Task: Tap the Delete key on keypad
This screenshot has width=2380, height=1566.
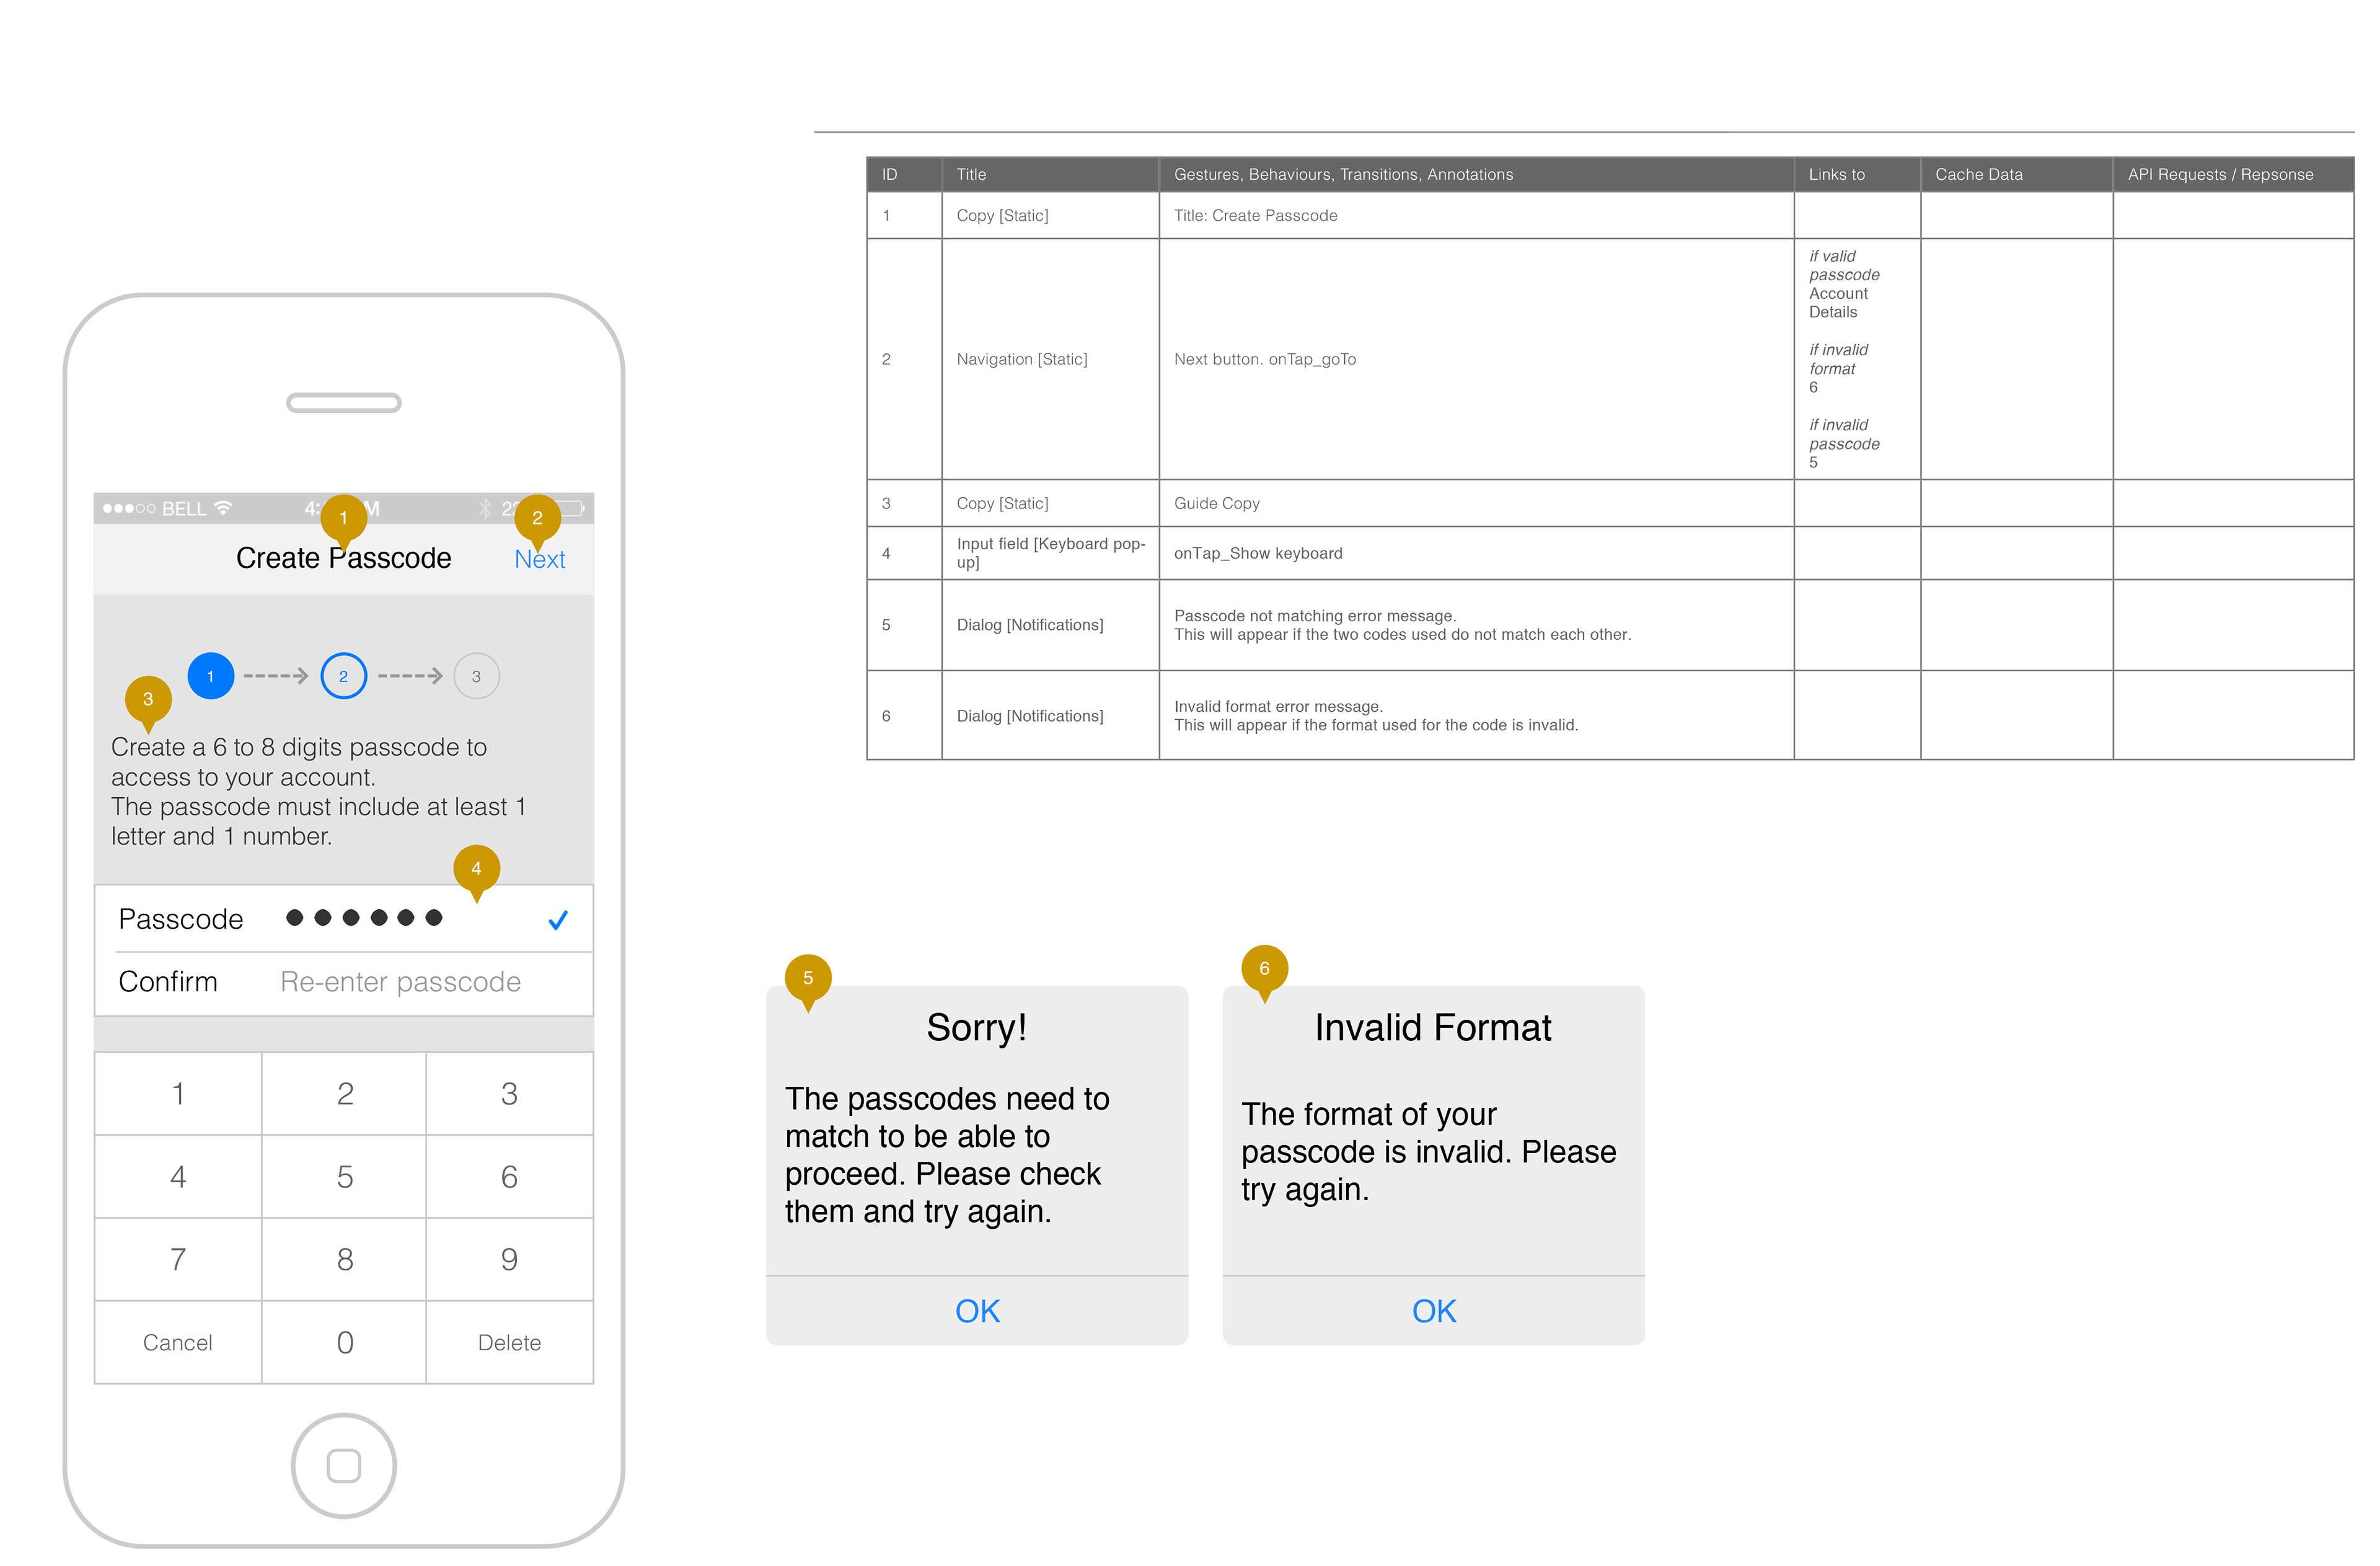Action: tap(509, 1342)
